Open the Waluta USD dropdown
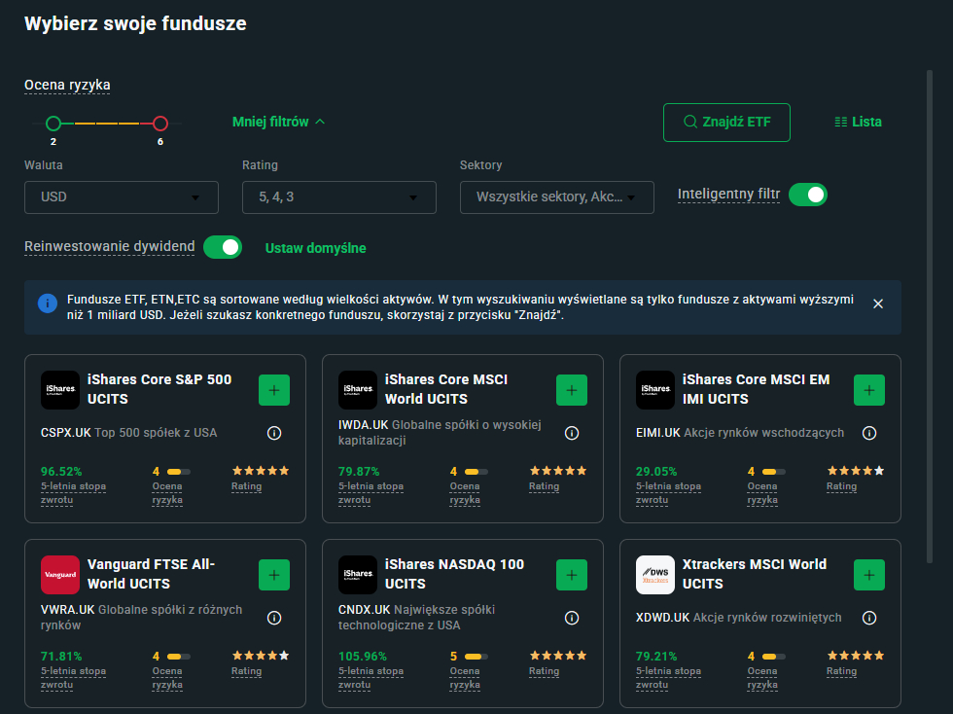 (122, 197)
